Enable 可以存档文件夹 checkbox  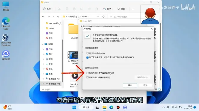click(87, 53)
